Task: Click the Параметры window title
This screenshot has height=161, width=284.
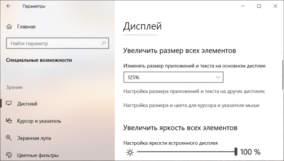Action: click(34, 6)
